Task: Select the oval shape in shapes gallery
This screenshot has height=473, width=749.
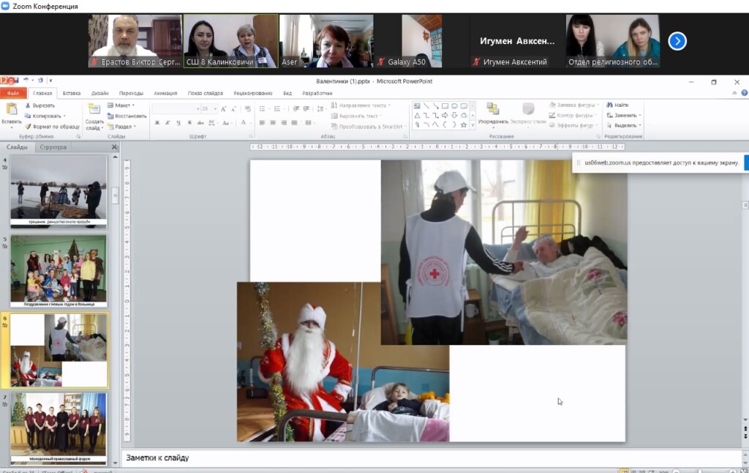Action: 454,105
